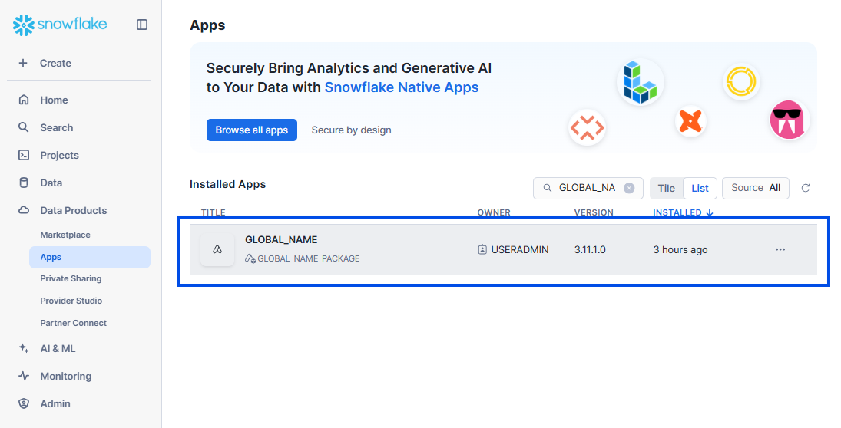
Task: Click the Projects terminal icon
Action: tap(24, 156)
